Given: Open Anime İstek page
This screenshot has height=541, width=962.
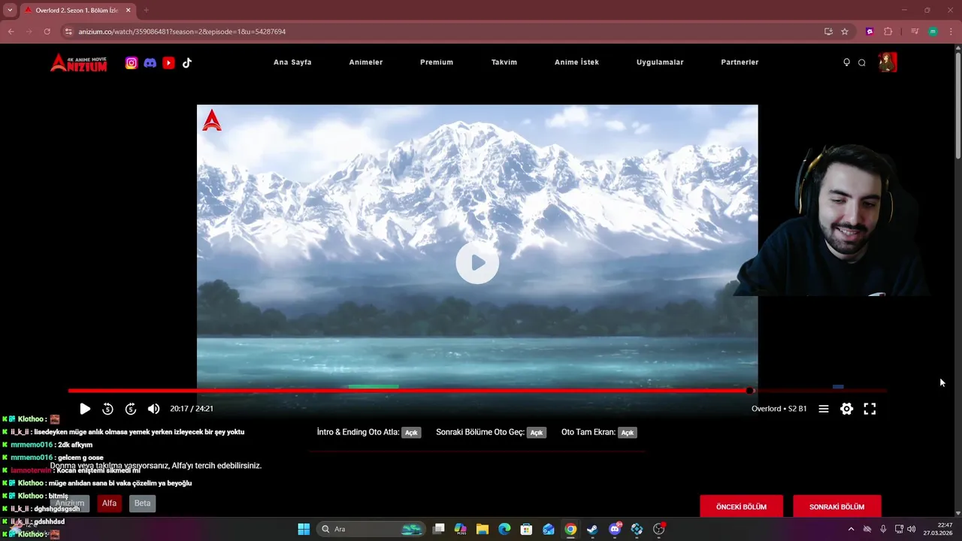Looking at the screenshot, I should 576,62.
